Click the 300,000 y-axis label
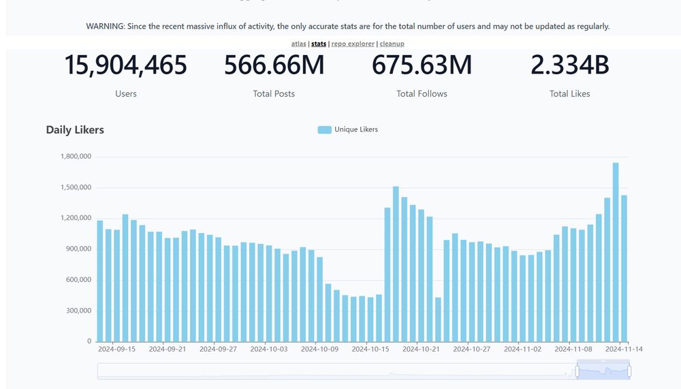The image size is (681, 389). (78, 311)
